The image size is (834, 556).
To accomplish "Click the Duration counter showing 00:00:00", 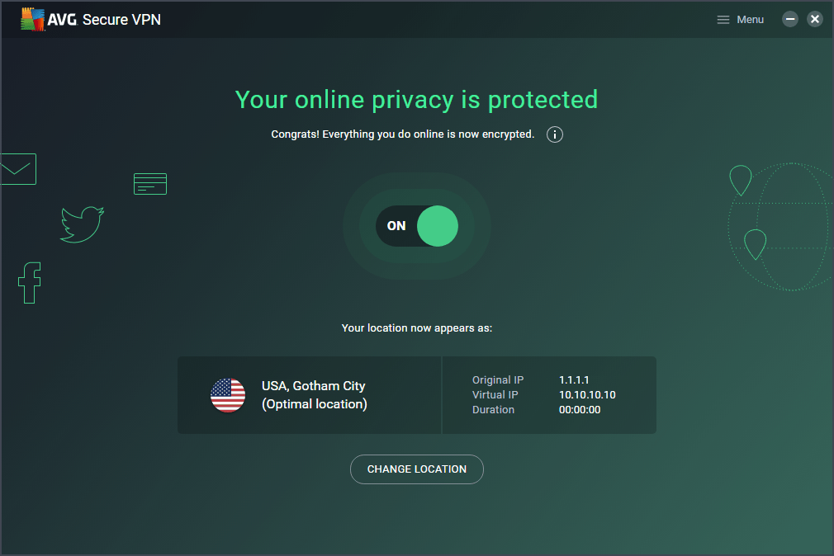I will [579, 409].
